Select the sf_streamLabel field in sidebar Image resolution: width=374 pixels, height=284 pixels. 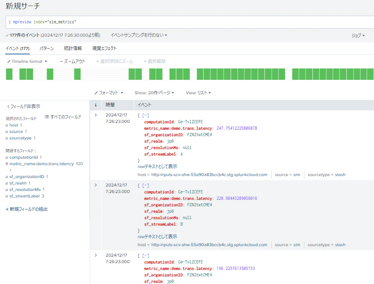[25, 196]
